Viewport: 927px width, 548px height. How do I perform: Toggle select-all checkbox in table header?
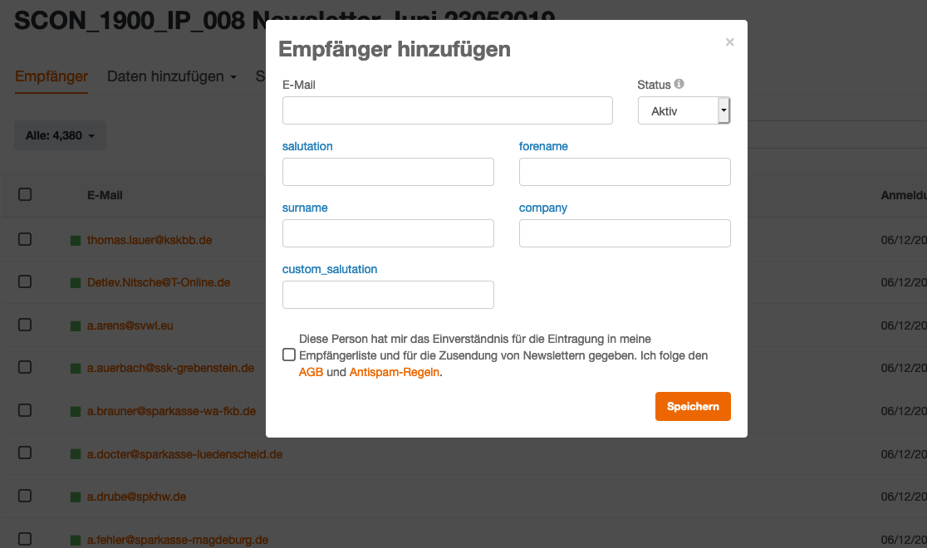point(25,194)
